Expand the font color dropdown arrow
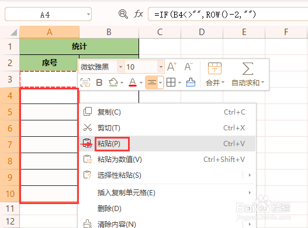The image size is (308, 228). click(x=141, y=82)
